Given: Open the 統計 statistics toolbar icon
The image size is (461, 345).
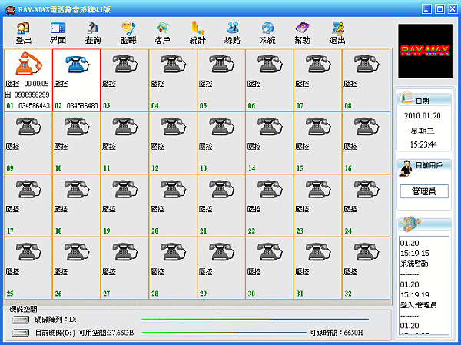Looking at the screenshot, I should [197, 32].
